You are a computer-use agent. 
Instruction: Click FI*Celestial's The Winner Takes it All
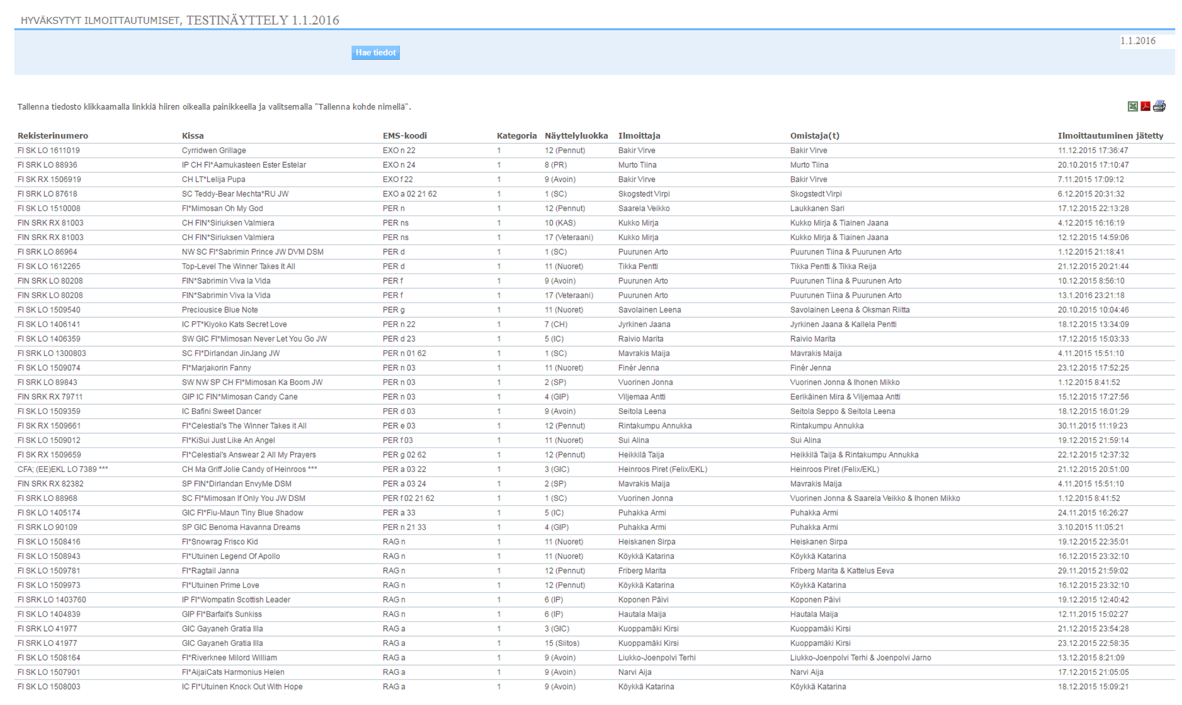(x=244, y=426)
